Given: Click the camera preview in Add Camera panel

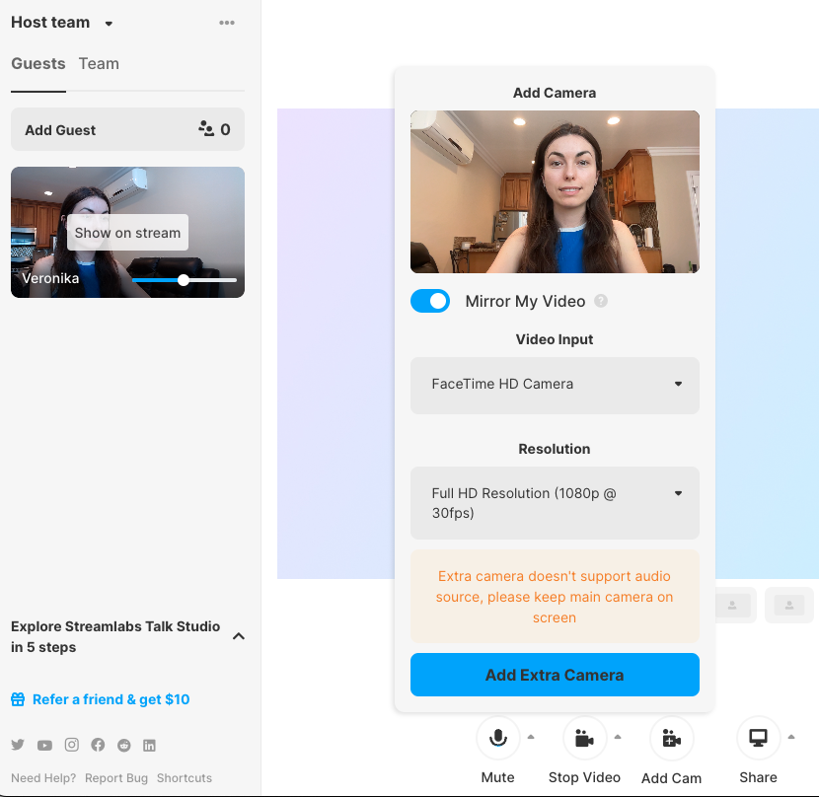Looking at the screenshot, I should click(x=555, y=191).
